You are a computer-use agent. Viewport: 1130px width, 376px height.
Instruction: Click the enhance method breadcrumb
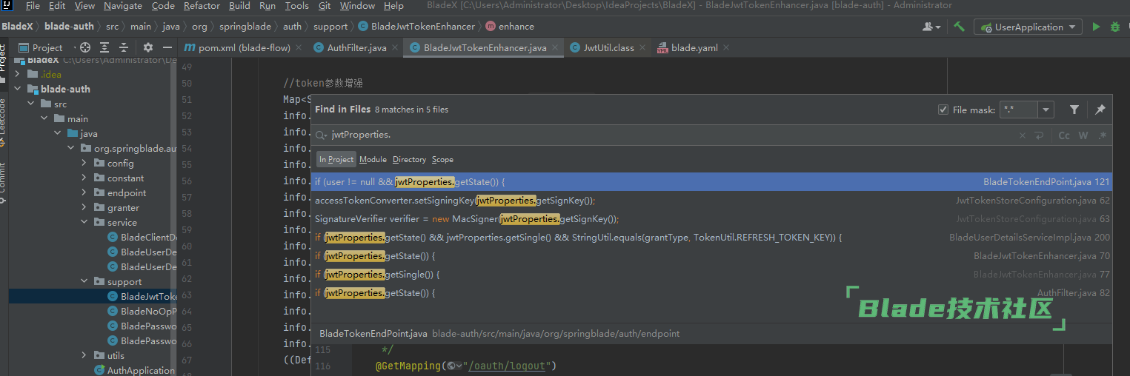[511, 27]
